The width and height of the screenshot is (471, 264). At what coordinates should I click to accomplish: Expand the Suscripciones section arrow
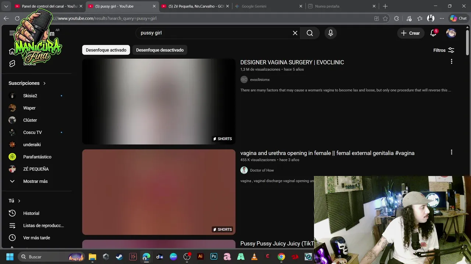click(x=45, y=83)
